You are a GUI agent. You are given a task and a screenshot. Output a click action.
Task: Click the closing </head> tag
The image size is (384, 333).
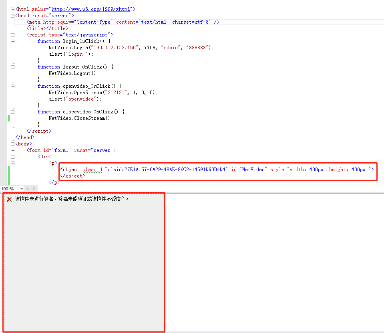25,137
